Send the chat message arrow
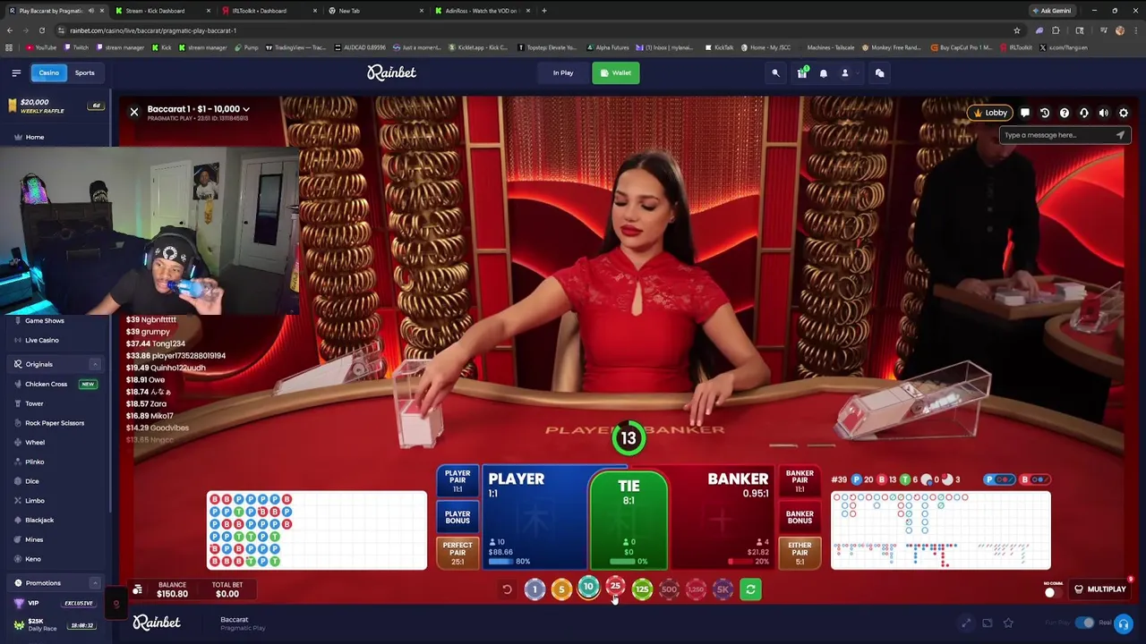 (x=1120, y=135)
